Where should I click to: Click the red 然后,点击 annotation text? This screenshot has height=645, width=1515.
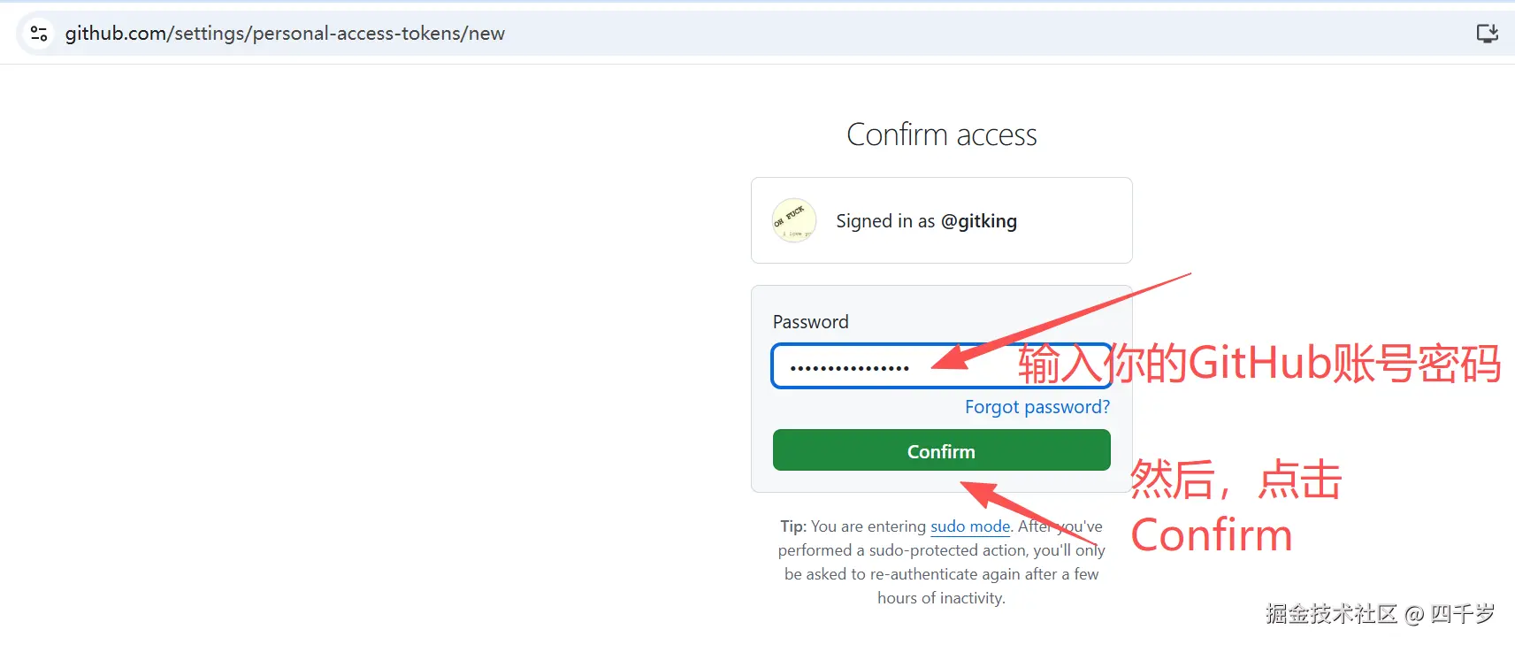pos(1236,480)
